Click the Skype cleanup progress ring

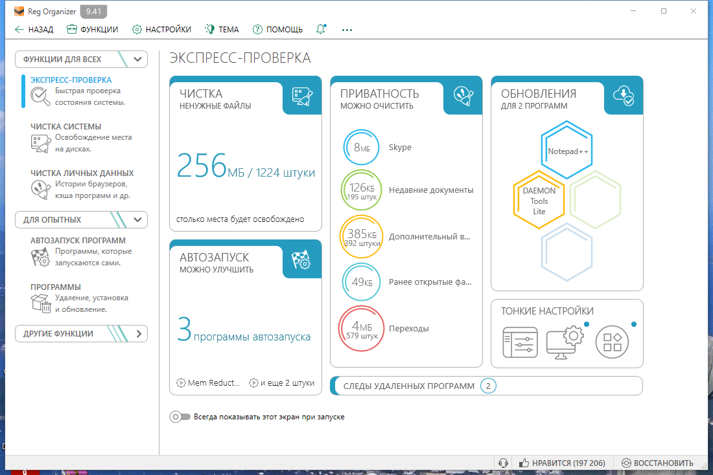click(361, 147)
